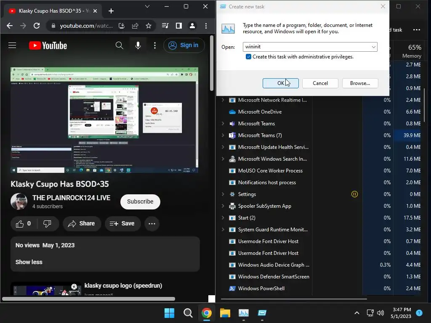Expand Microsoft Teams (7) row

223,135
